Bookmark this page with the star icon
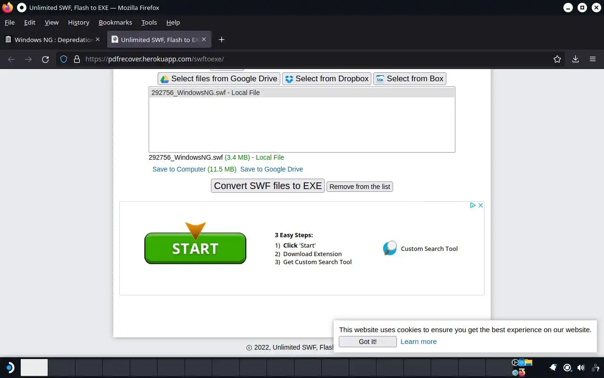The image size is (604, 378). coord(557,59)
